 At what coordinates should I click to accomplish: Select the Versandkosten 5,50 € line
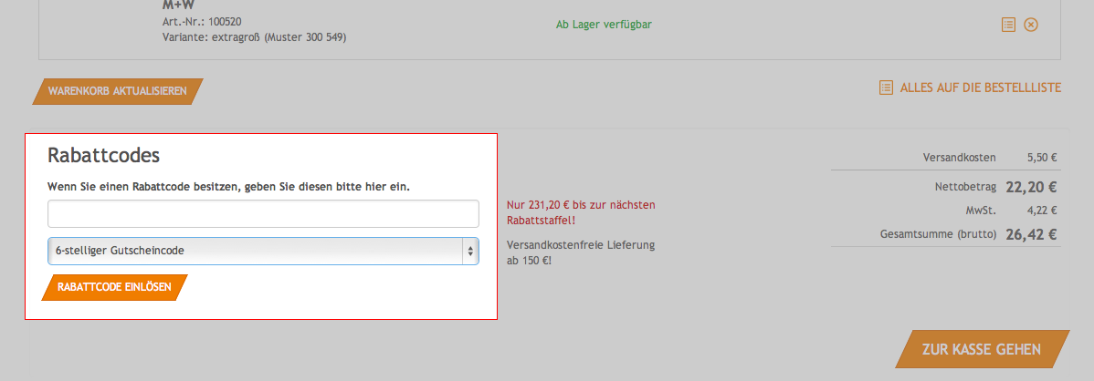click(990, 158)
